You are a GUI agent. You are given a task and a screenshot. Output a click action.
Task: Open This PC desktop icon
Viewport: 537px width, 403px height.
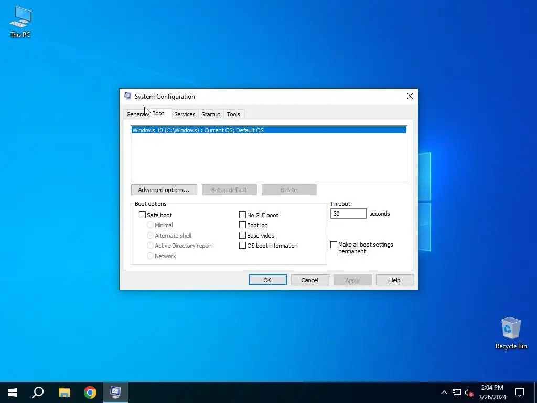[20, 22]
